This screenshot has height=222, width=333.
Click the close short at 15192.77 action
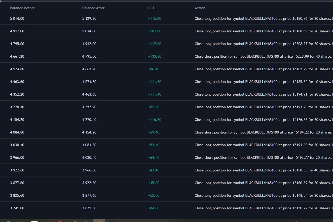tap(263, 157)
